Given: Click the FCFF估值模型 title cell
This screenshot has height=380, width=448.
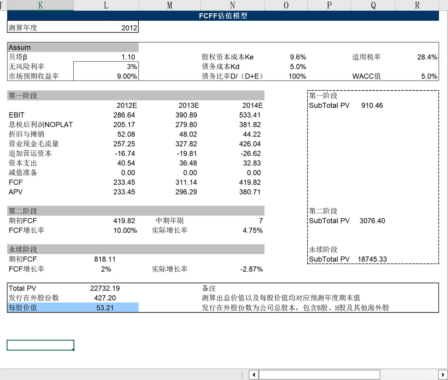Looking at the screenshot, I should (223, 15).
